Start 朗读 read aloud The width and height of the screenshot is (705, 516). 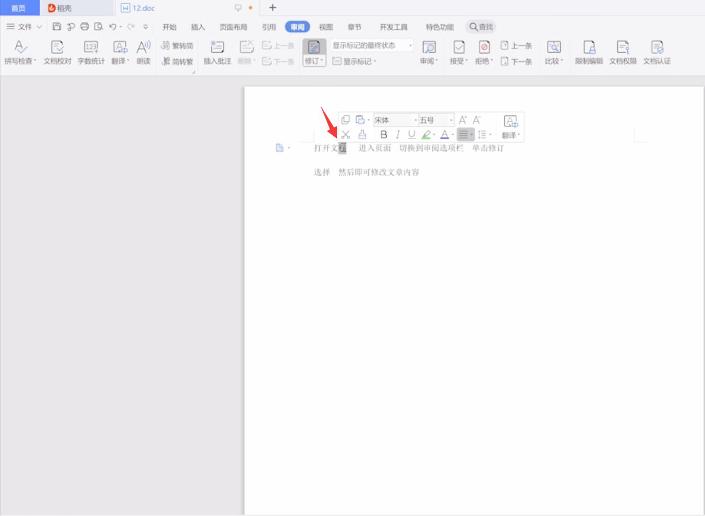(144, 53)
